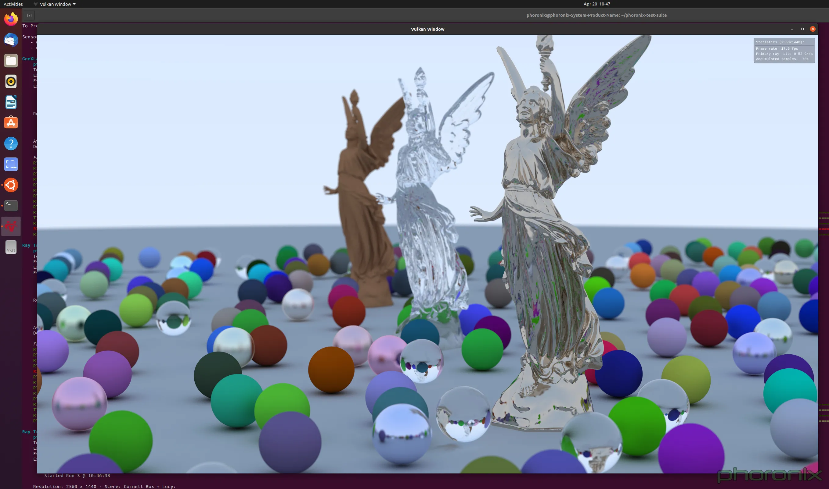
Task: Click the Resolution 2560 x 1440 line
Action: click(105, 486)
